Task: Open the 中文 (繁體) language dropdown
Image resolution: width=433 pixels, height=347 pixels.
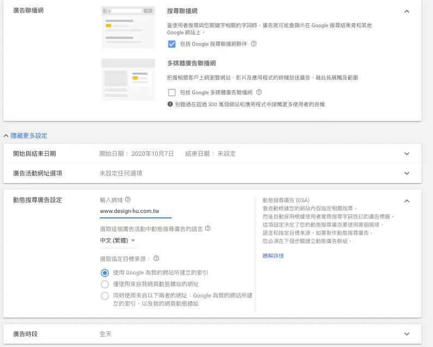Action: tap(118, 240)
